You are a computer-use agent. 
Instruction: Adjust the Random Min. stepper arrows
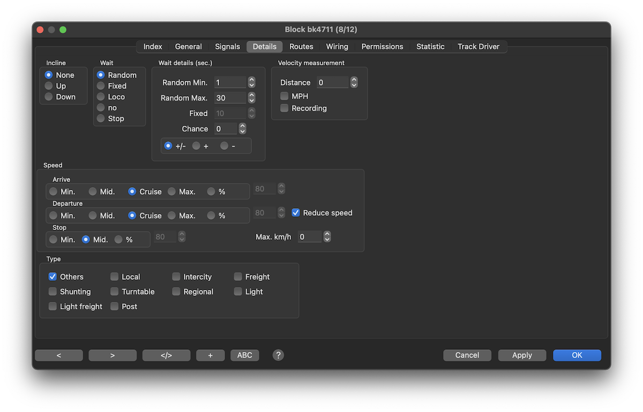pos(252,82)
